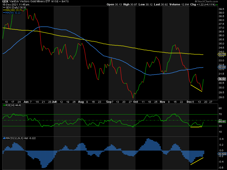Click the RSI(14) 44.41 panel label
227x170 pixels.
[x=12, y=105]
